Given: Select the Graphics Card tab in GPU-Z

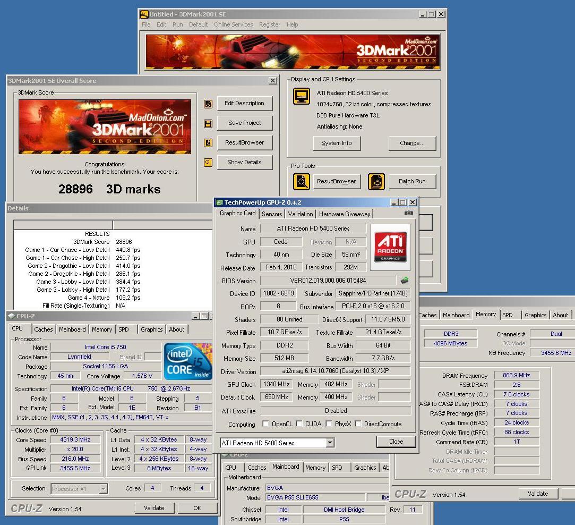Looking at the screenshot, I should point(238,213).
